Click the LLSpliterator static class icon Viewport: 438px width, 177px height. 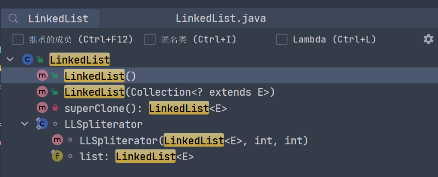click(x=42, y=125)
